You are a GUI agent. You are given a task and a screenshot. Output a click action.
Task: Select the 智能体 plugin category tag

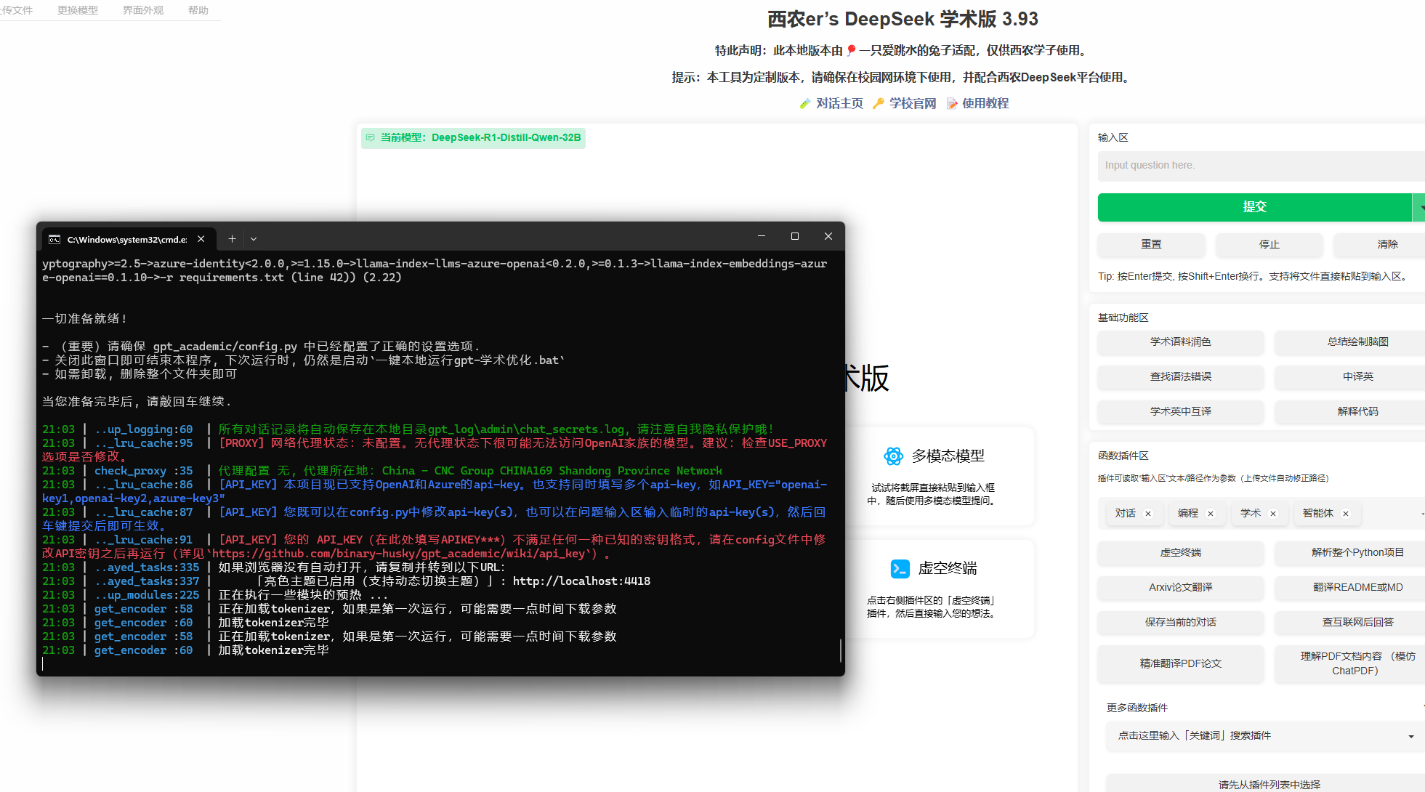click(1318, 514)
